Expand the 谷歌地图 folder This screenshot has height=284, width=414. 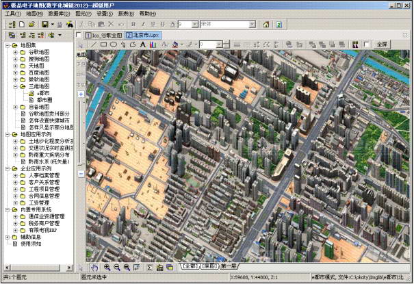pyautogui.click(x=15, y=52)
